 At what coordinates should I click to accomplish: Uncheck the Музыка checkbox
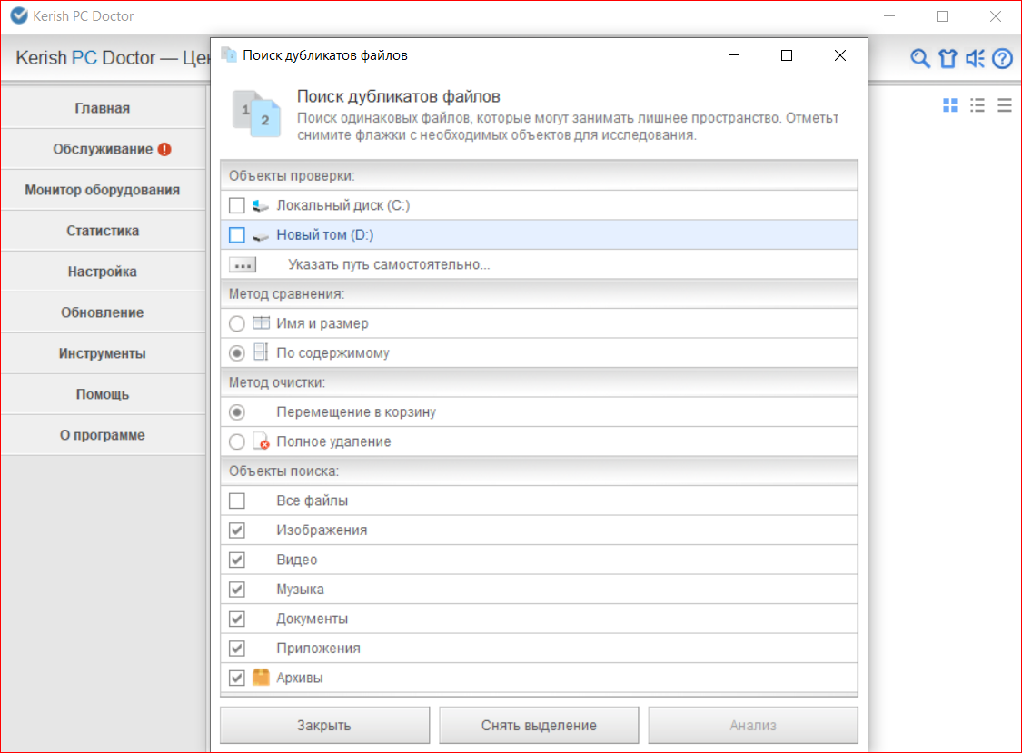[x=236, y=590]
